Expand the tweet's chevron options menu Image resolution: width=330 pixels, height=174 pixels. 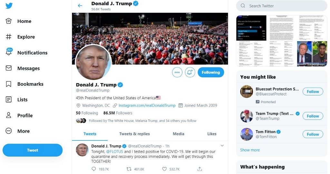tap(222, 146)
